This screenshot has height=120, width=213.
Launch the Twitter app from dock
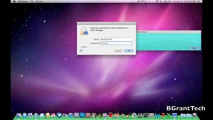(59, 115)
